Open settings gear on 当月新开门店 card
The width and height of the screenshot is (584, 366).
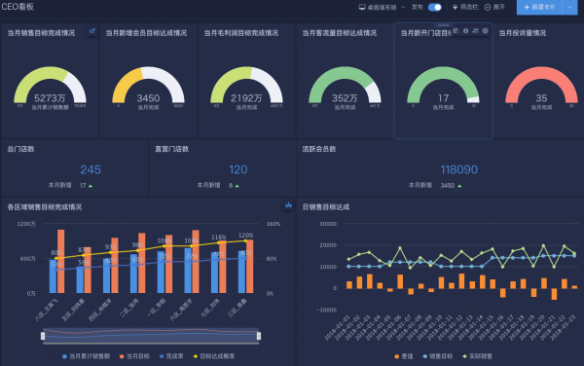[x=485, y=31]
